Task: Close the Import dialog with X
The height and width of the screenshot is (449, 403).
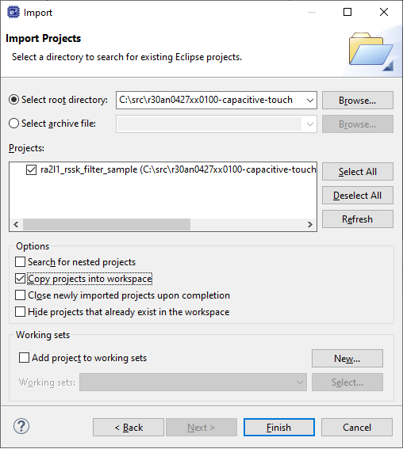Action: 384,12
